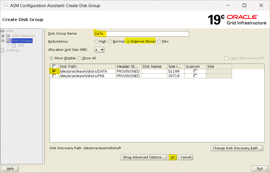The width and height of the screenshot is (270, 173).
Task: Click the /dev/oracleasm/disks/DATA path cell
Action: point(87,71)
